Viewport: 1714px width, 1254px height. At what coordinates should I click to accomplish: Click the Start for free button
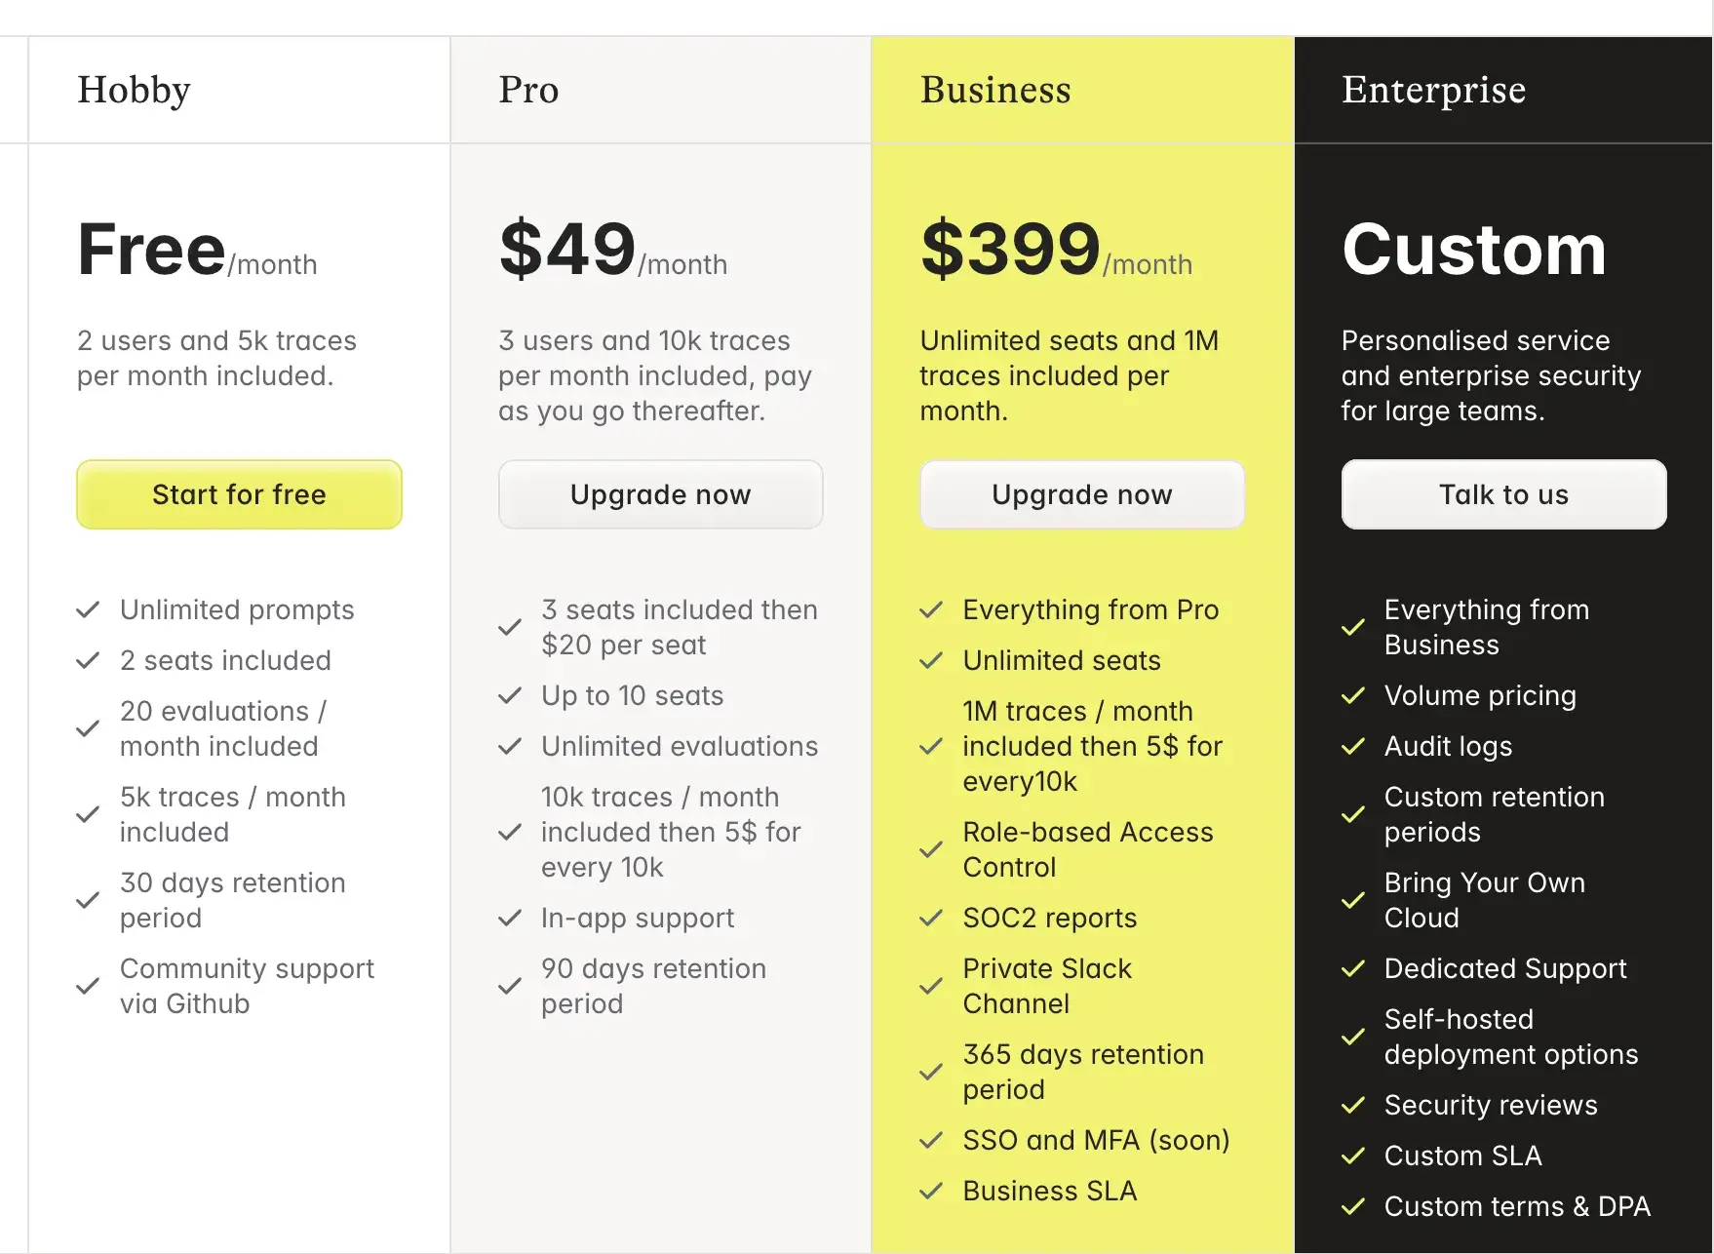point(239,494)
